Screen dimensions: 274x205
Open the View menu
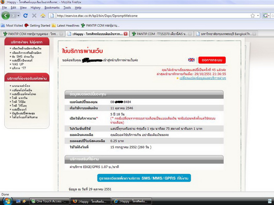23,8
